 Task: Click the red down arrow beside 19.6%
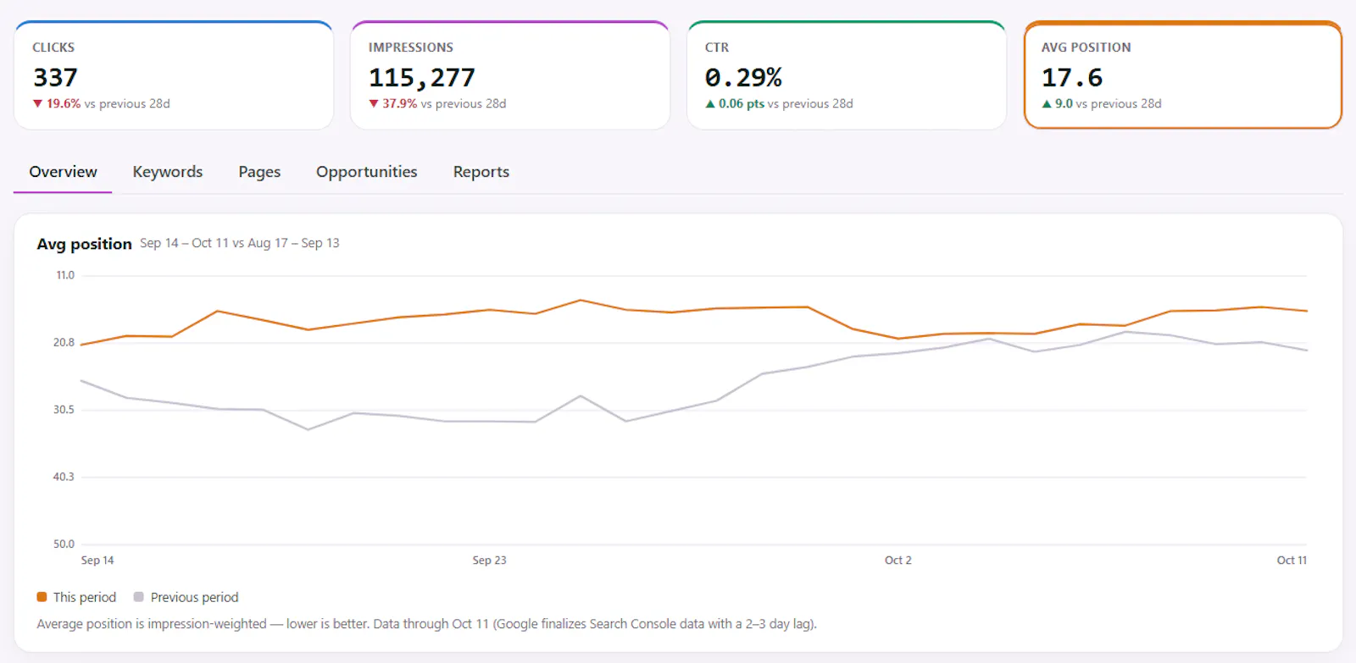(x=37, y=103)
